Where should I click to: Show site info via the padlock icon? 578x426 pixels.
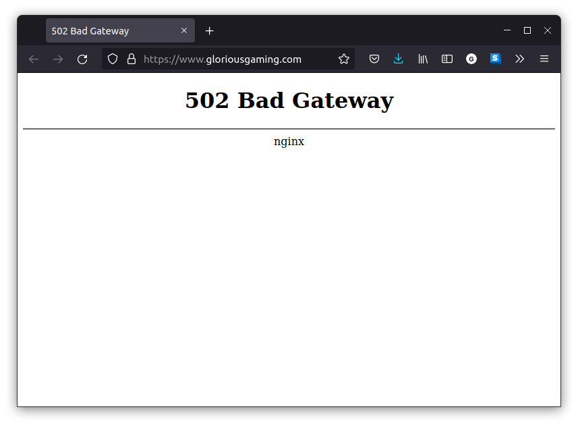point(131,59)
